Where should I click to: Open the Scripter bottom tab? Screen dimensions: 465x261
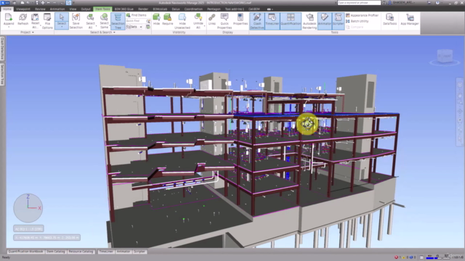pyautogui.click(x=139, y=252)
